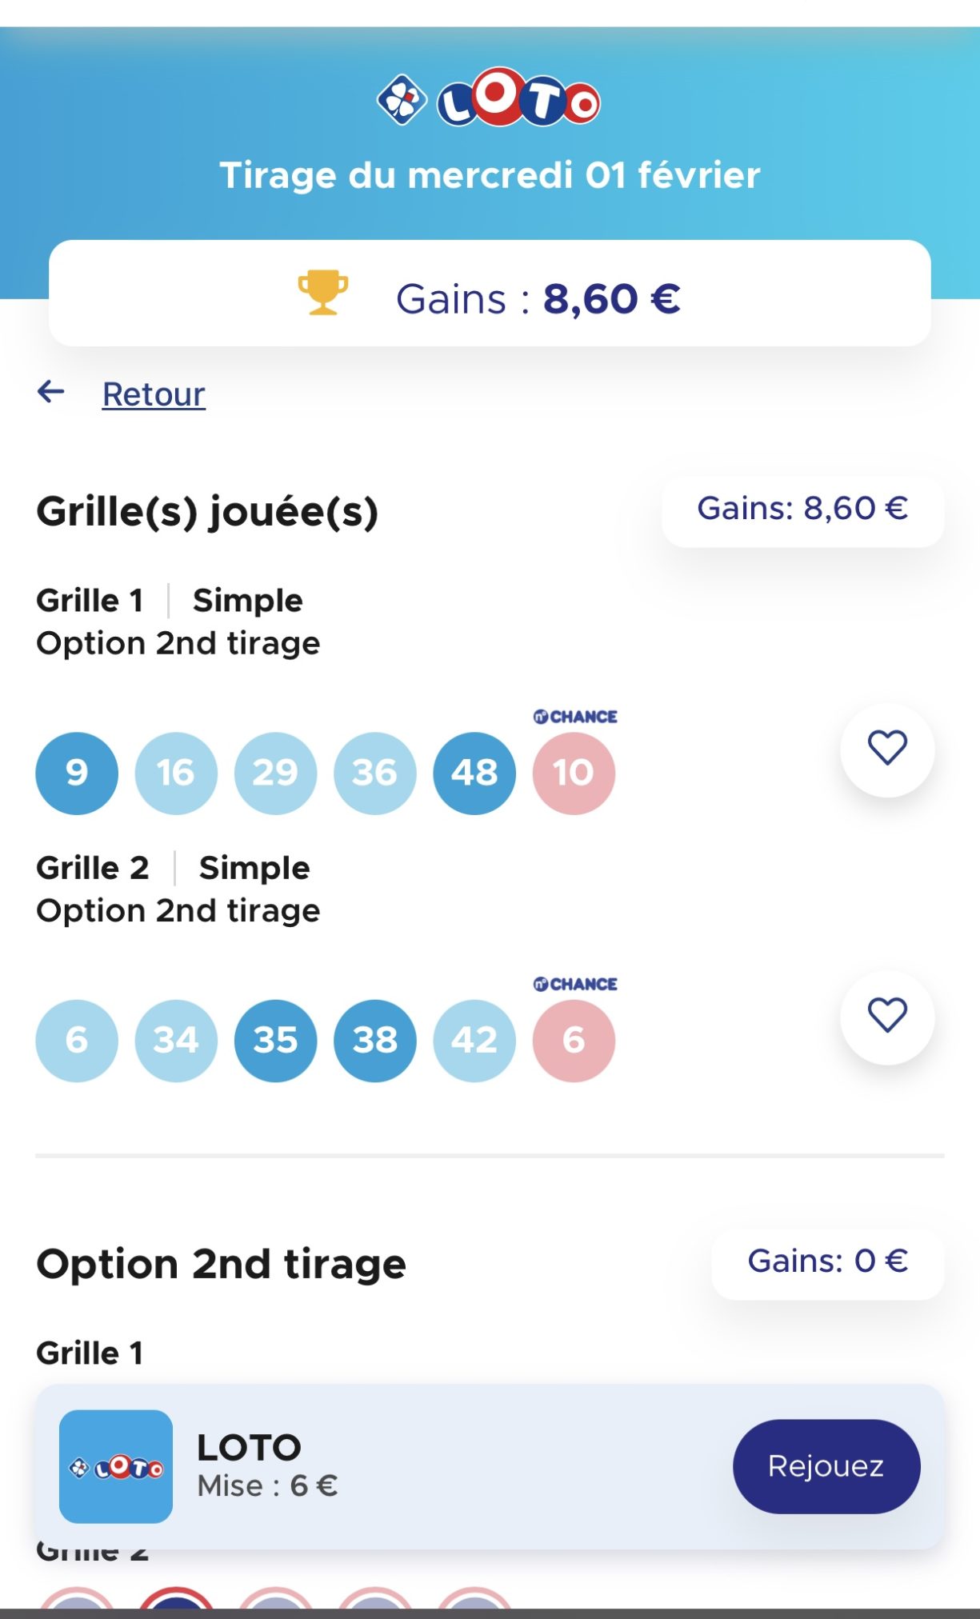Tap ball number 29 in Grille 1

275,773
